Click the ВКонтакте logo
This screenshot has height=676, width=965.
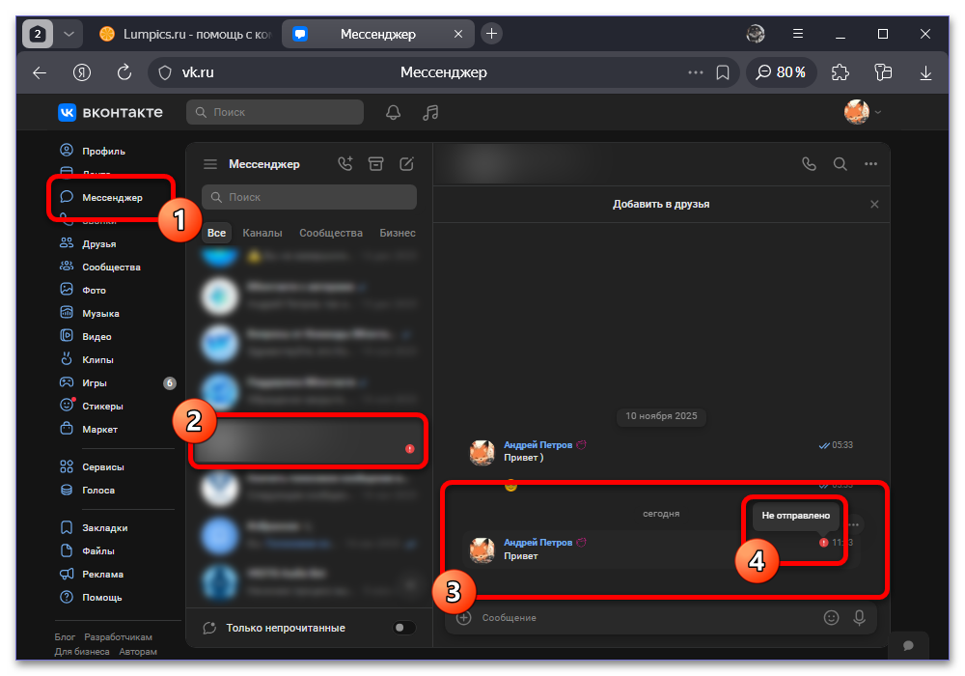[111, 112]
